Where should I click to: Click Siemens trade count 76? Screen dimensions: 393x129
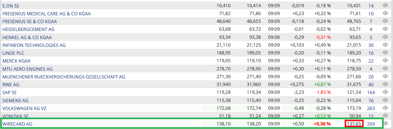pyautogui.click(x=371, y=100)
